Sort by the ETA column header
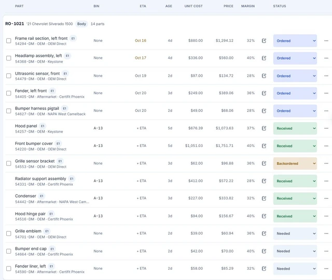Viewport: 332px width, 280px height. coord(143,6)
